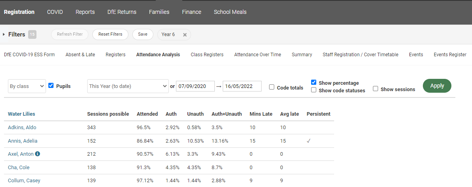This screenshot has height=187, width=472.
Task: Open the This Year (to date) dropdown
Action: pyautogui.click(x=128, y=86)
